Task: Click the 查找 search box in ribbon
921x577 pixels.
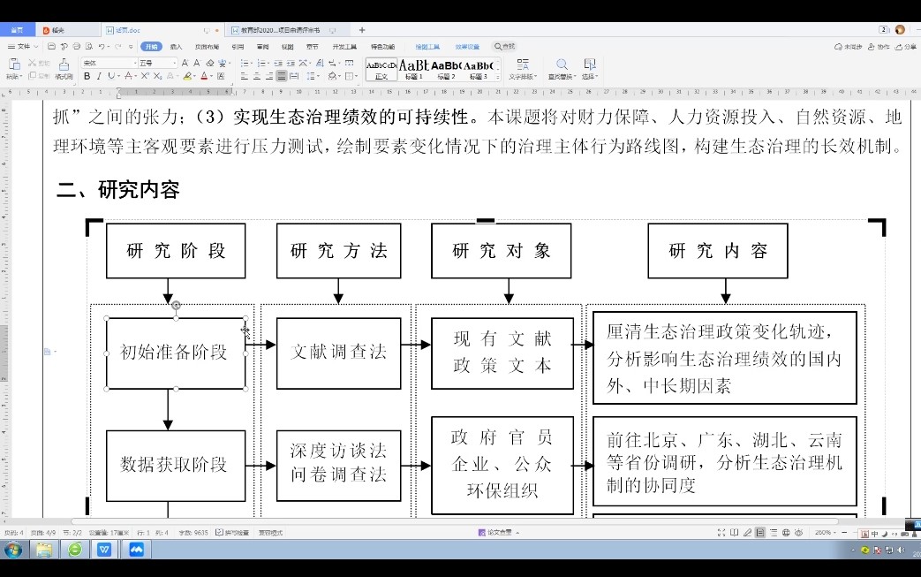Action: pos(505,46)
